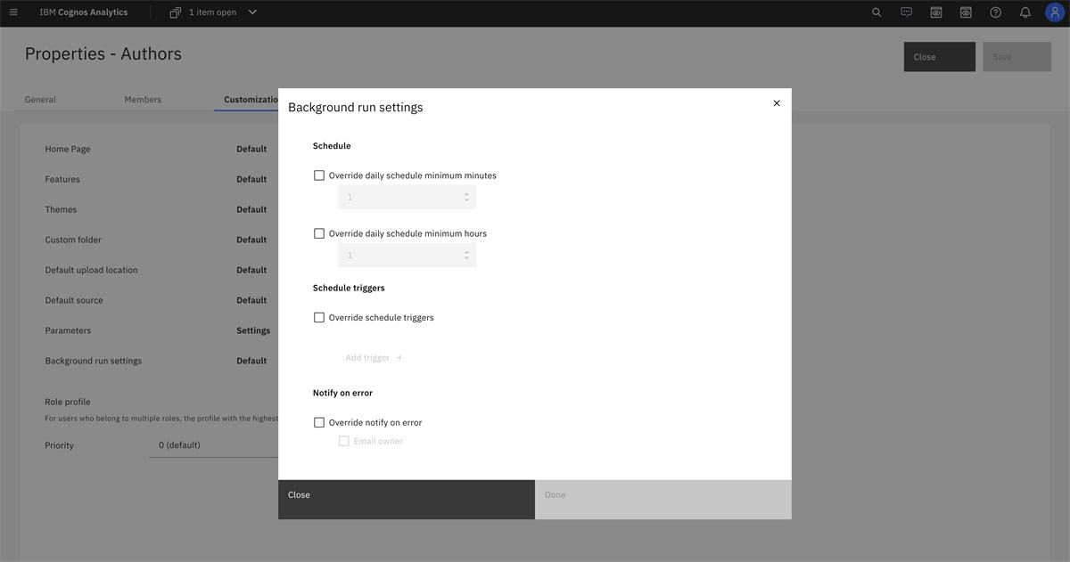Image resolution: width=1070 pixels, height=562 pixels.
Task: Switch to the General tab
Action: click(40, 100)
